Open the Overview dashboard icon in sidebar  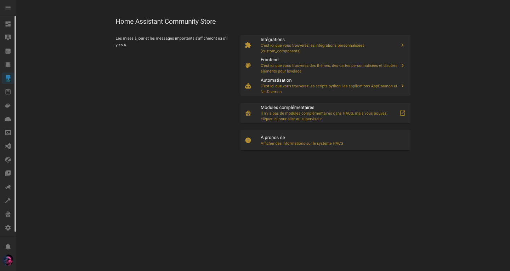(8, 24)
